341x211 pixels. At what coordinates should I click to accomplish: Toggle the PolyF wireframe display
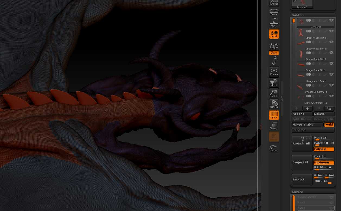pos(274,115)
